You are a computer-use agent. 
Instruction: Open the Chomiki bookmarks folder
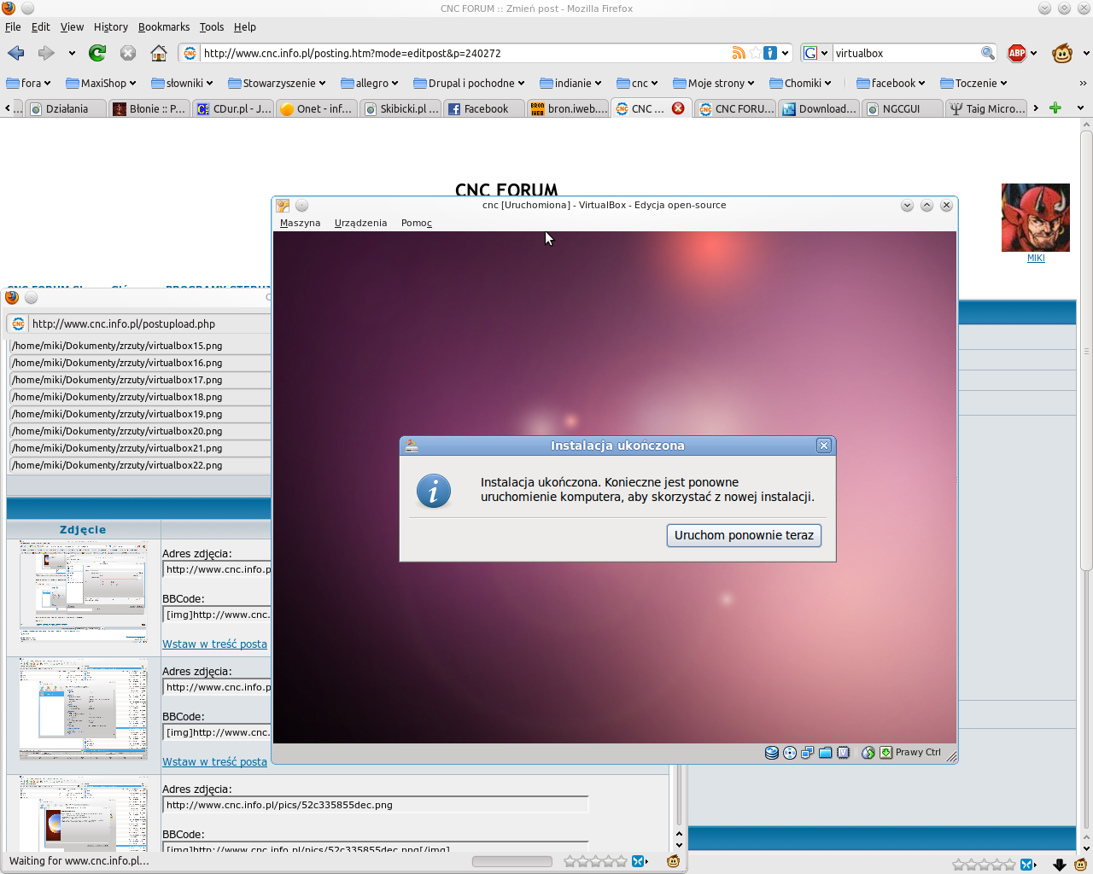coord(800,83)
